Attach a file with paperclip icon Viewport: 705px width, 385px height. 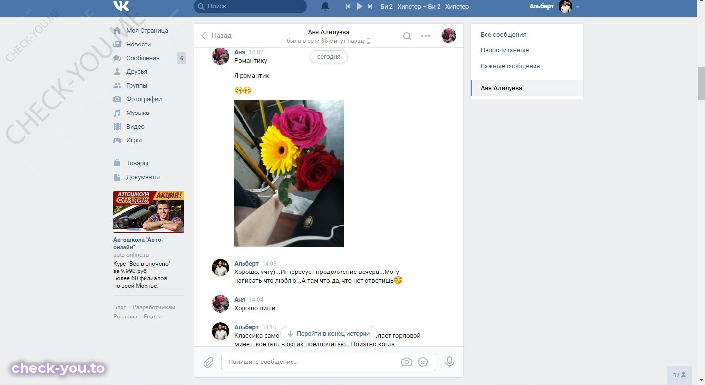tap(208, 362)
